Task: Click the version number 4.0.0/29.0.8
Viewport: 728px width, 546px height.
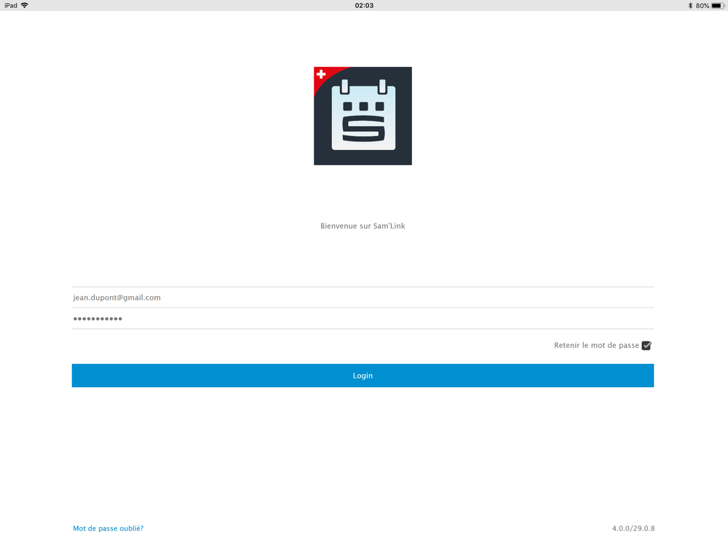Action: coord(633,529)
